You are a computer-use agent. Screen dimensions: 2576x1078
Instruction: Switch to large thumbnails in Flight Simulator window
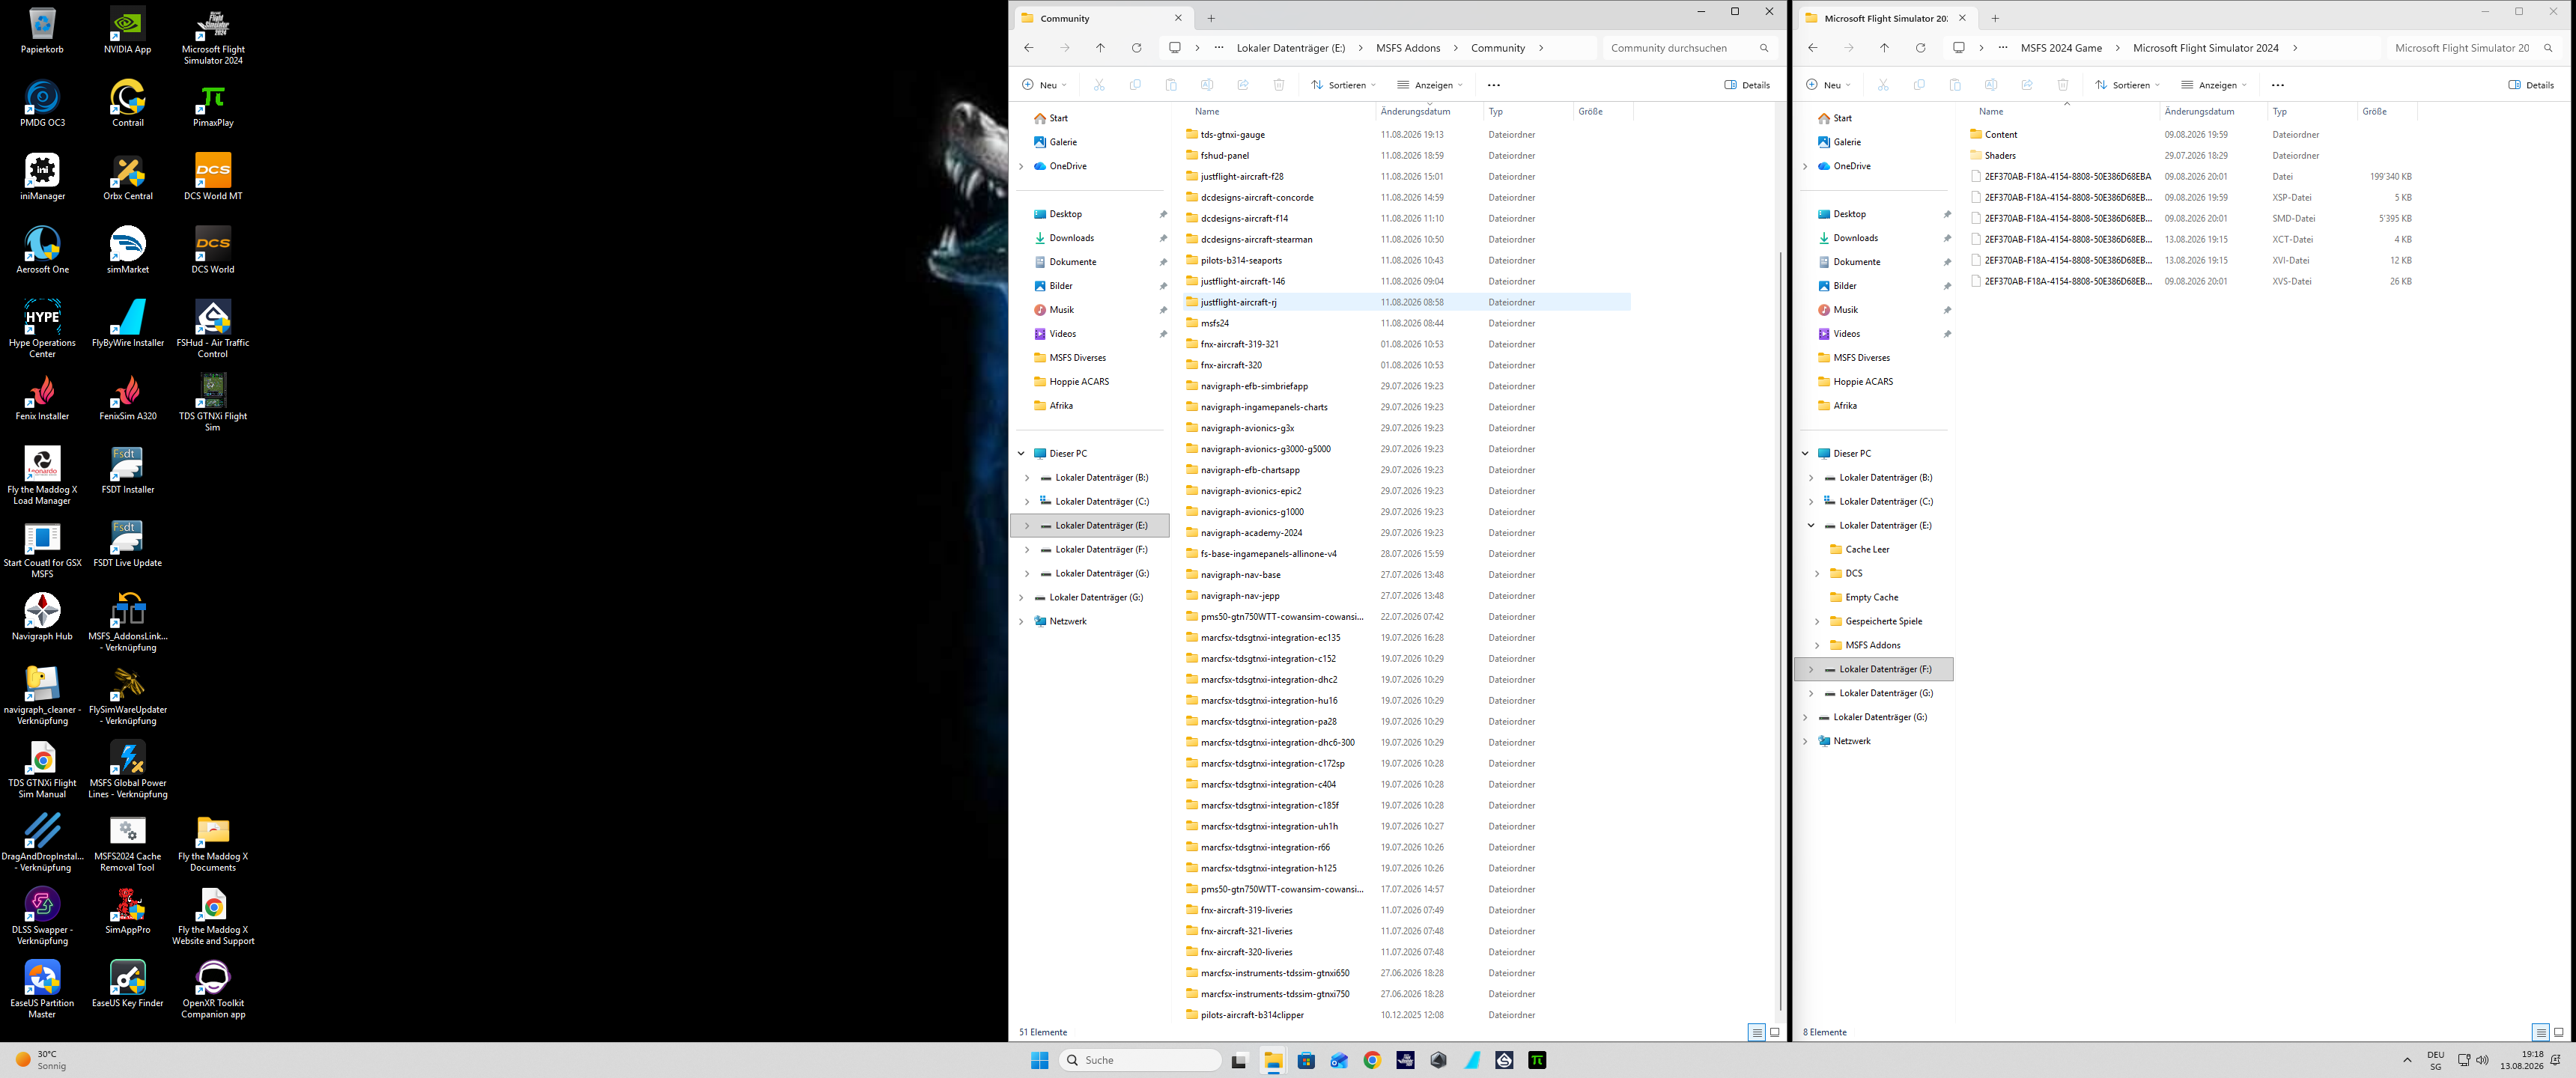(2559, 1032)
